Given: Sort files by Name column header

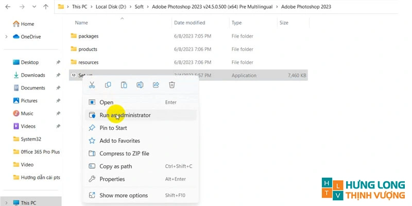Looking at the screenshot, I should coord(81,23).
